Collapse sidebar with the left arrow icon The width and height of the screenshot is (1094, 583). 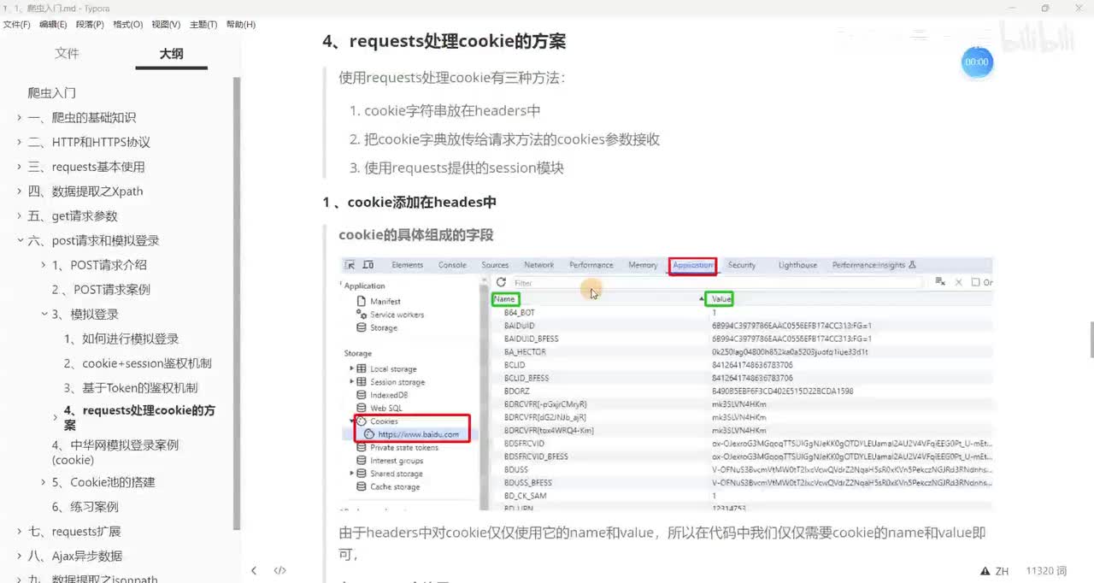(x=254, y=570)
